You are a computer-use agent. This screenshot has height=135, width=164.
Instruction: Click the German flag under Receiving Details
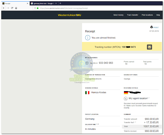pyautogui.click(x=126, y=93)
